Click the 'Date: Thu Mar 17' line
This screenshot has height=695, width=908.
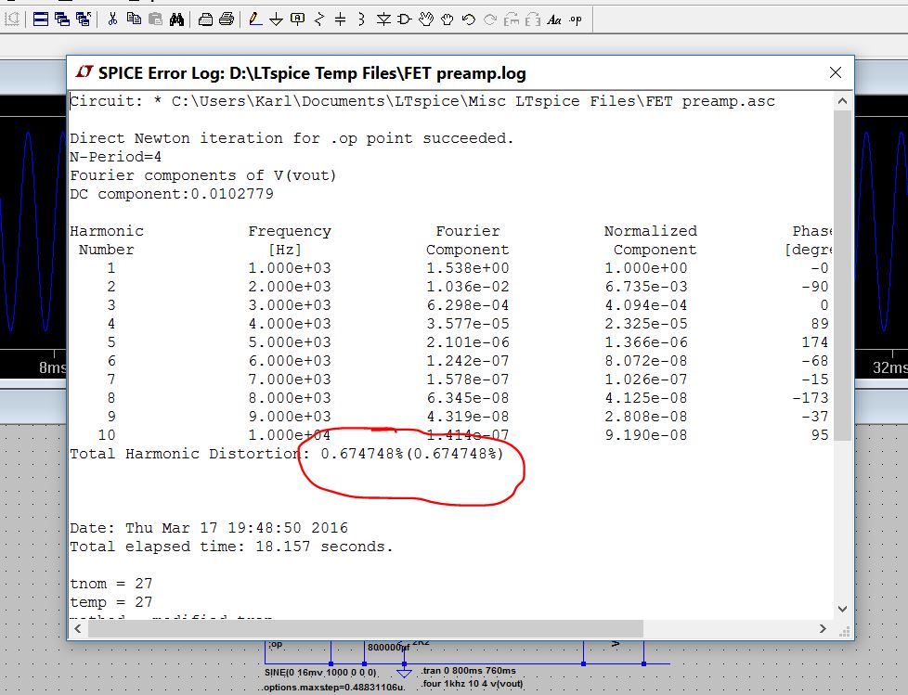click(209, 528)
